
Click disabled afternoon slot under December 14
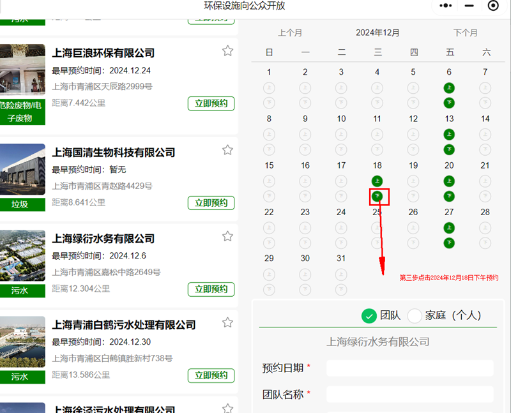point(485,149)
